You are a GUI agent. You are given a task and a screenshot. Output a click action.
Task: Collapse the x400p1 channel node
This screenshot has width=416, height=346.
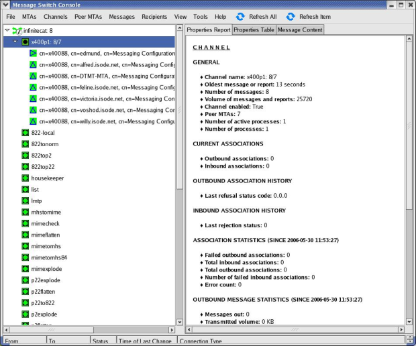15,42
